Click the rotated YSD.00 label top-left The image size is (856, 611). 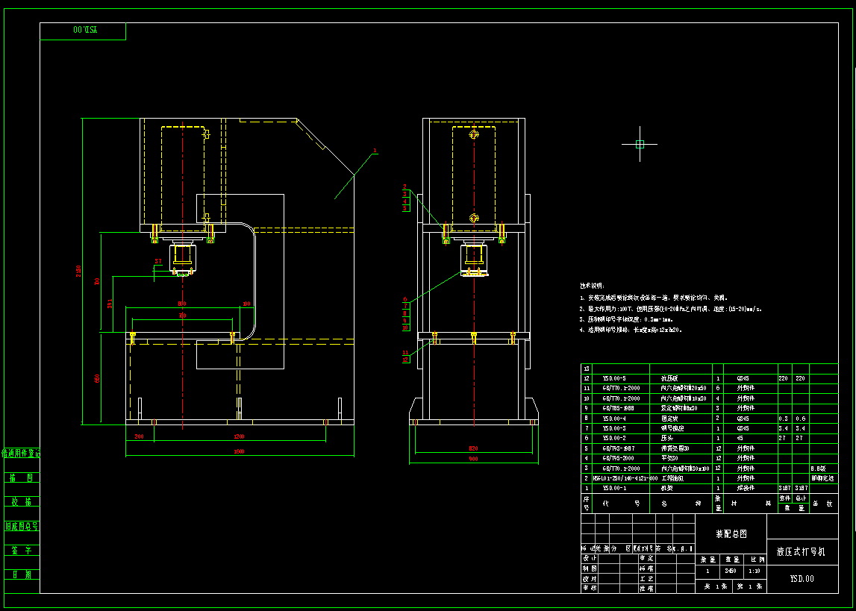[84, 31]
